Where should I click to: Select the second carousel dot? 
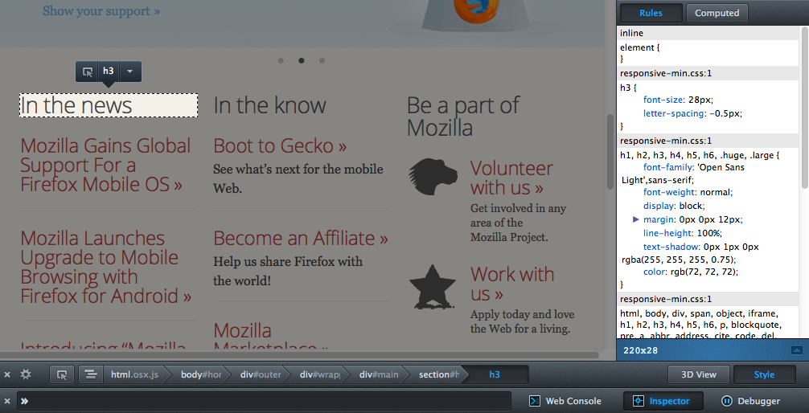coord(302,60)
